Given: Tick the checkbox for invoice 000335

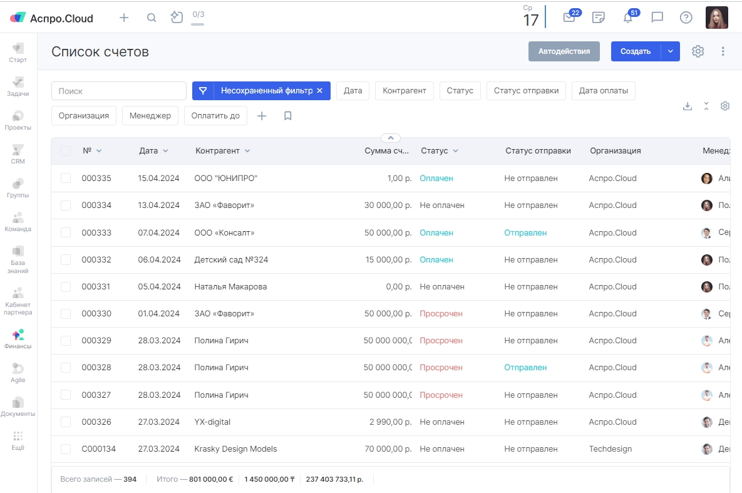Looking at the screenshot, I should coord(66,179).
